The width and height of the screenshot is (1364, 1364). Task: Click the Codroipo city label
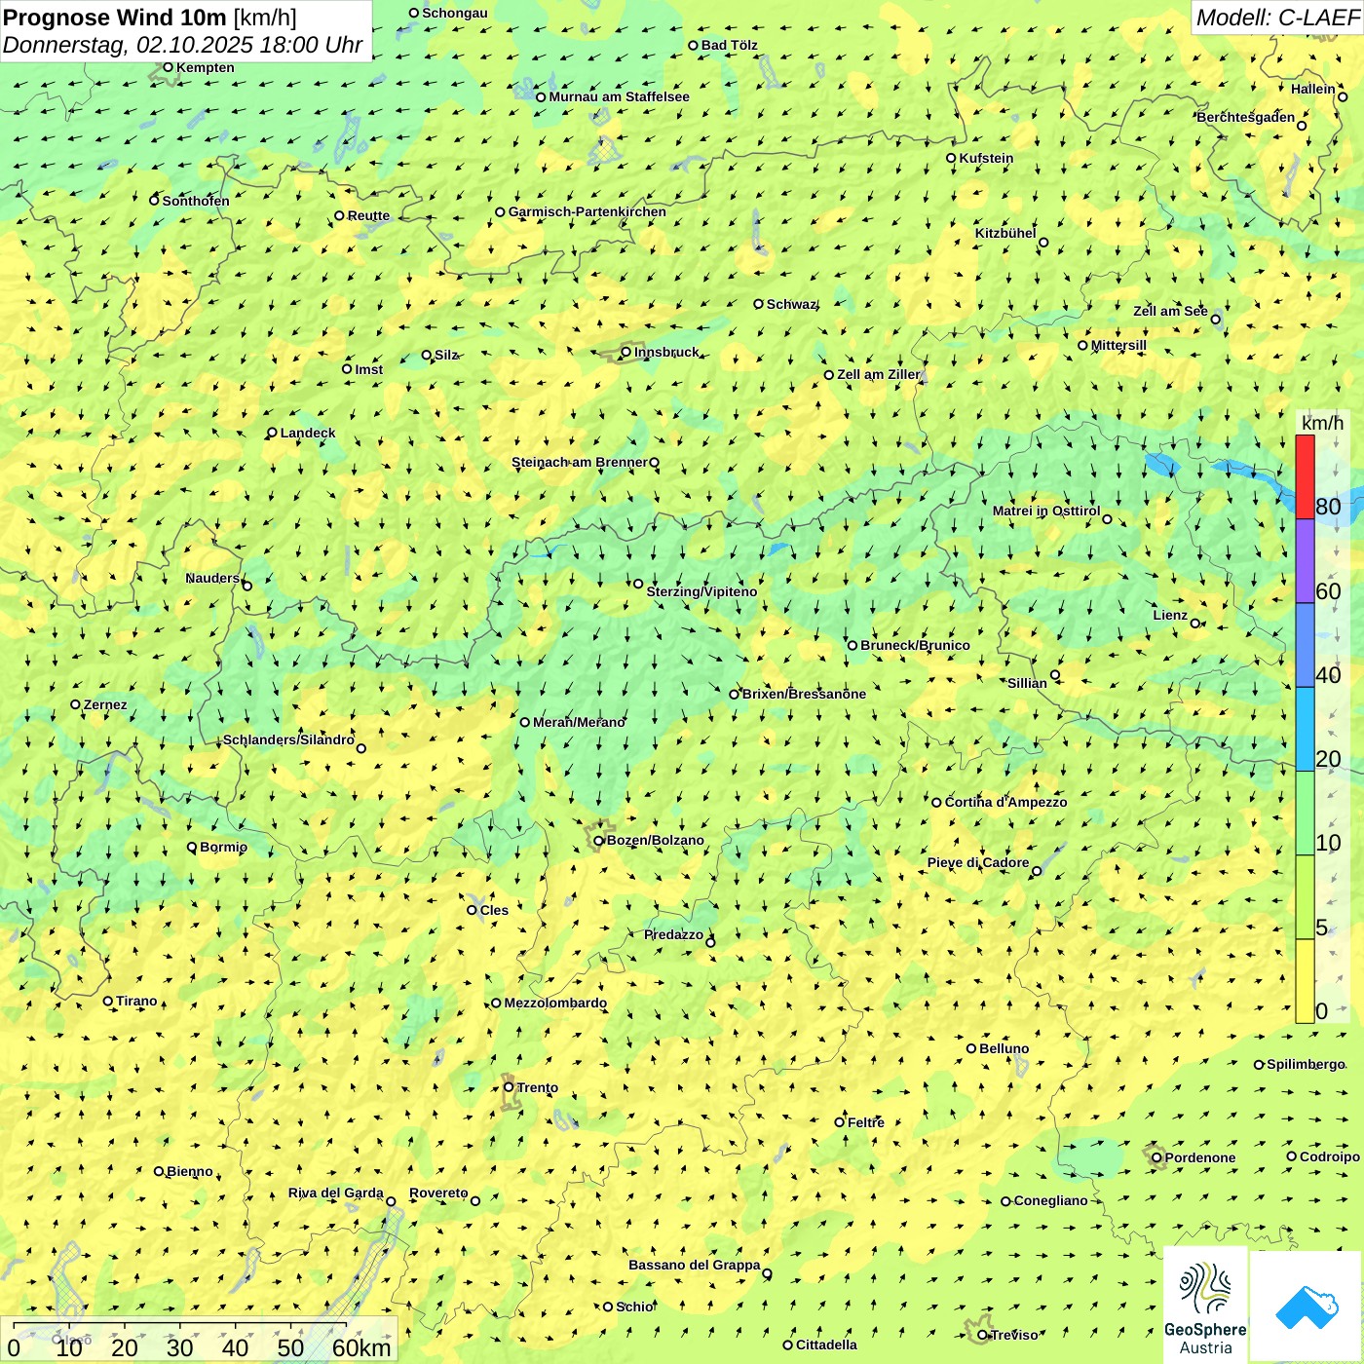[1330, 1156]
